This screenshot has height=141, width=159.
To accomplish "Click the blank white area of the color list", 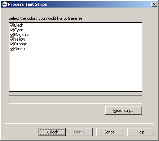I will tap(75, 71).
